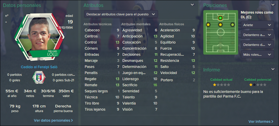Click the Italy national team badge icon
This screenshot has height=126, width=279.
pyautogui.click(x=39, y=77)
